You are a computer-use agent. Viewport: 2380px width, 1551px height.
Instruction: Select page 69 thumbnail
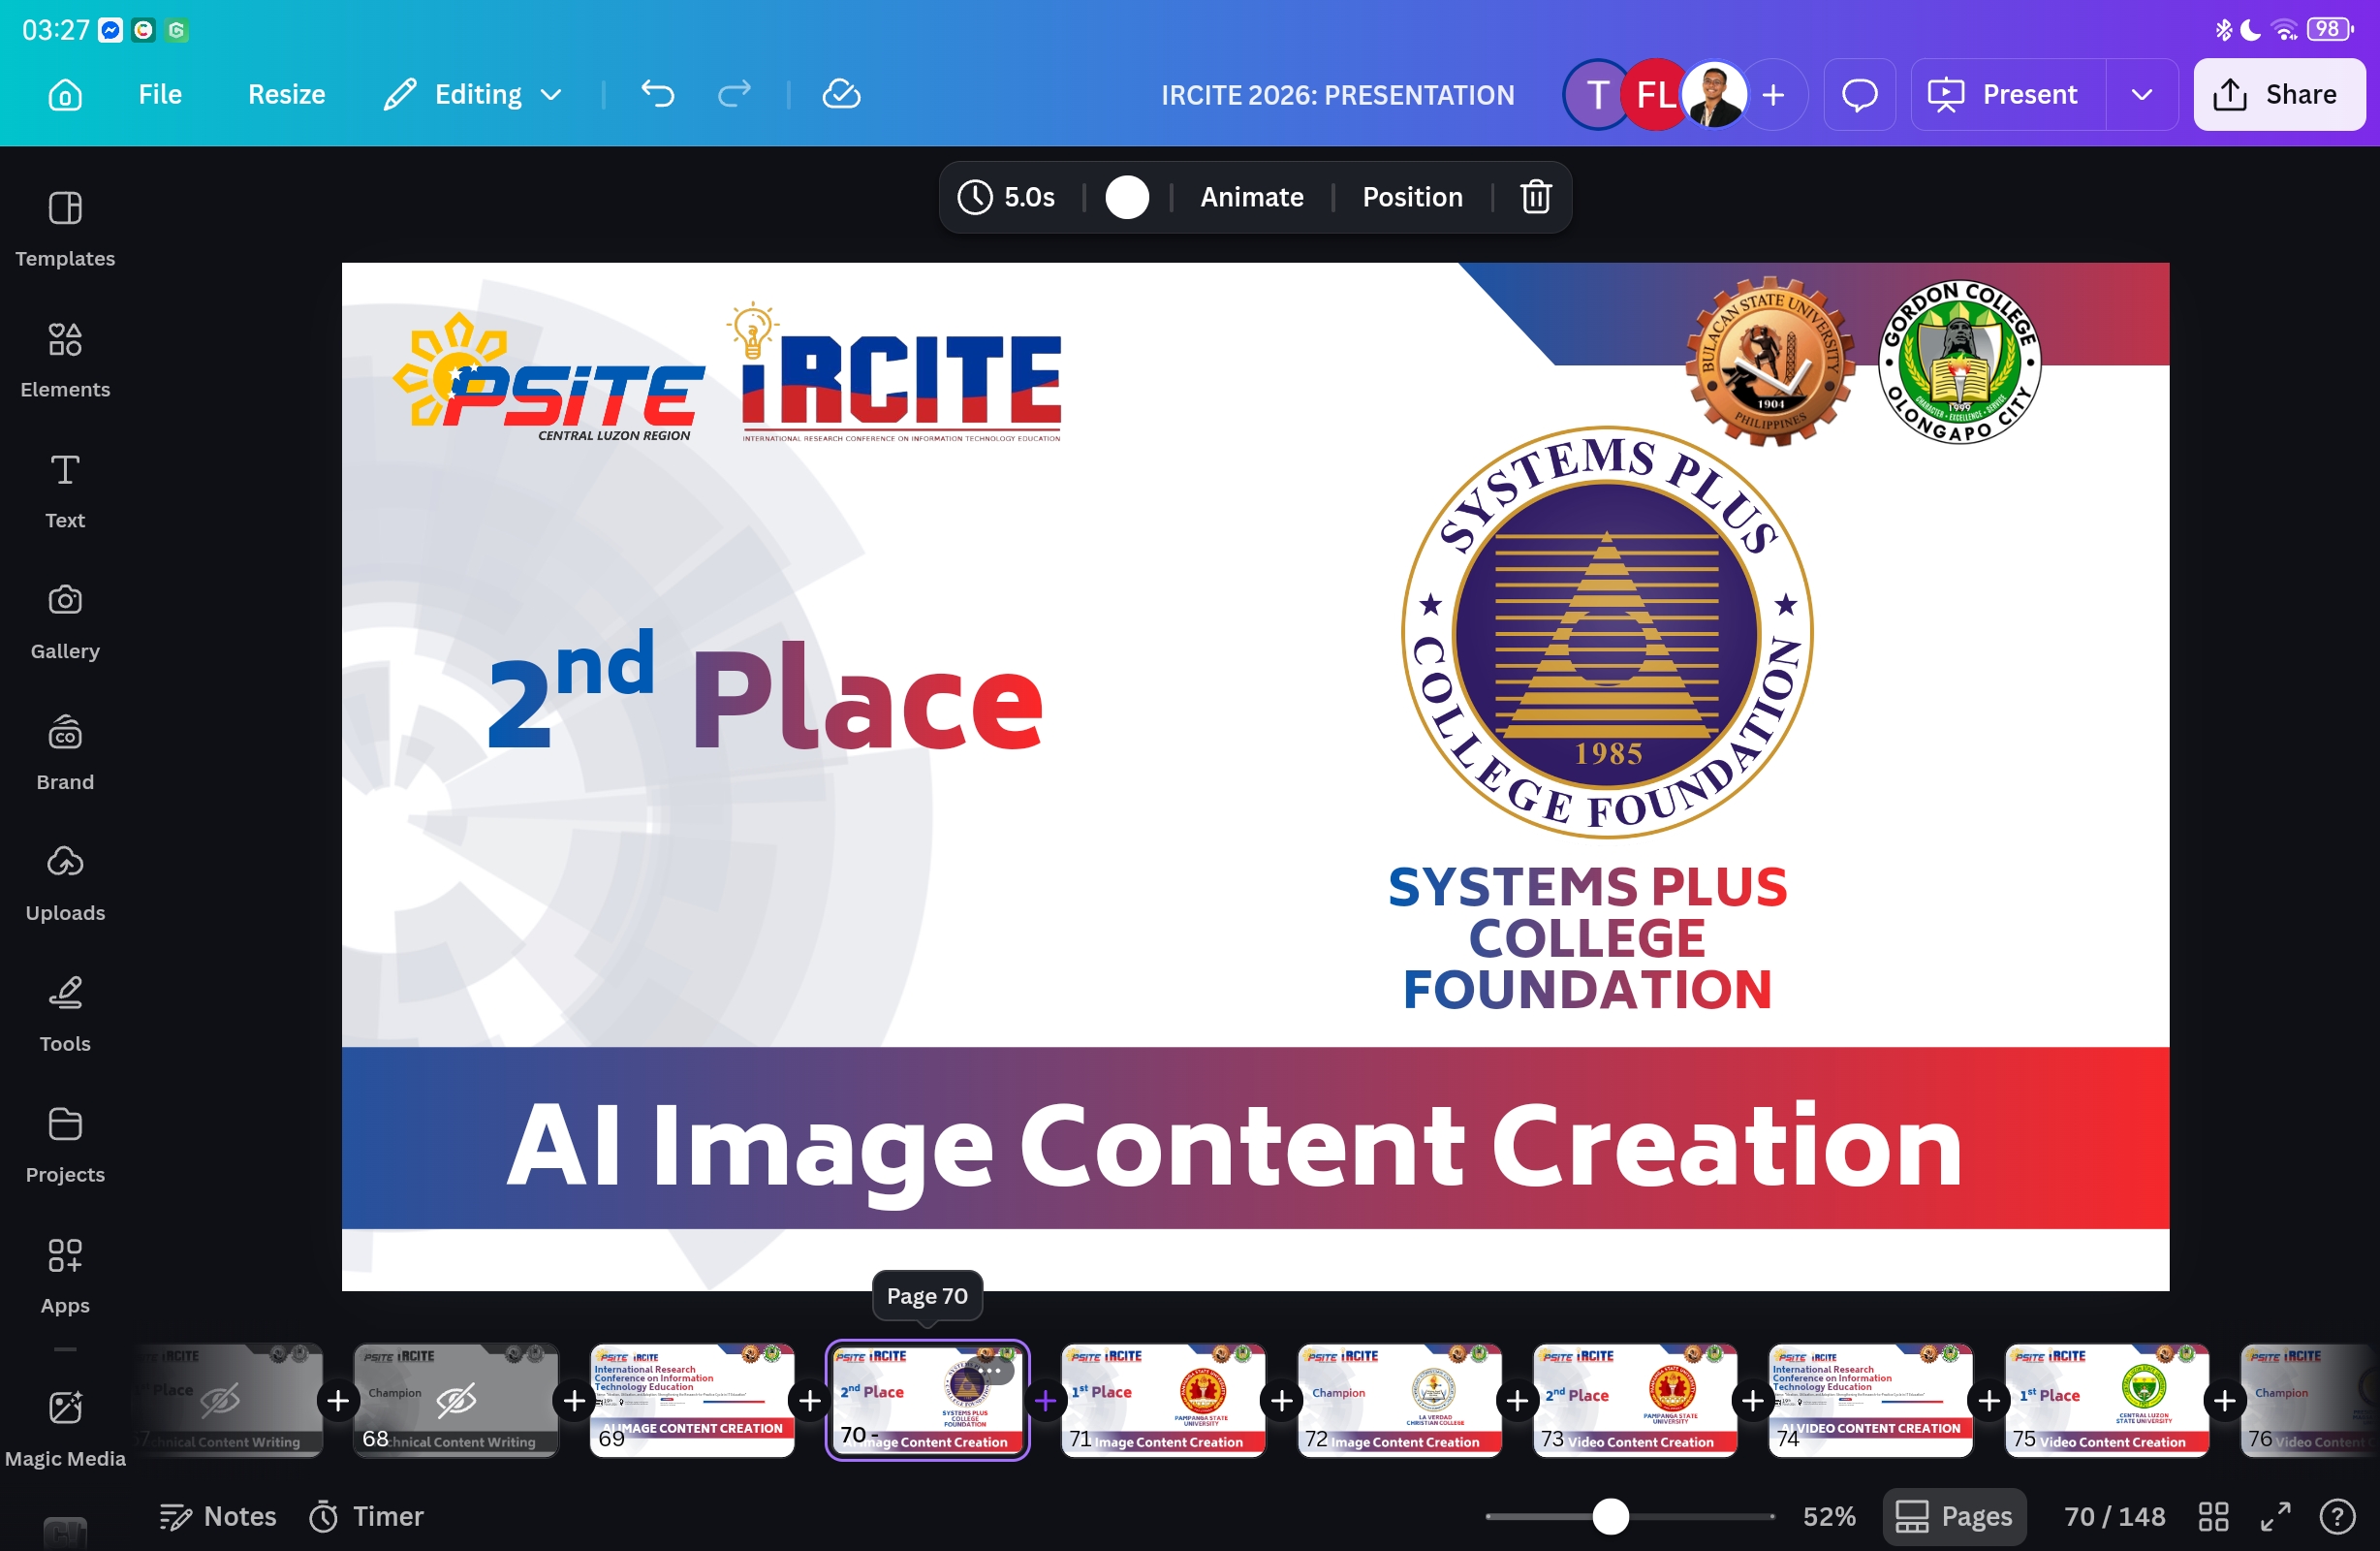click(x=692, y=1400)
